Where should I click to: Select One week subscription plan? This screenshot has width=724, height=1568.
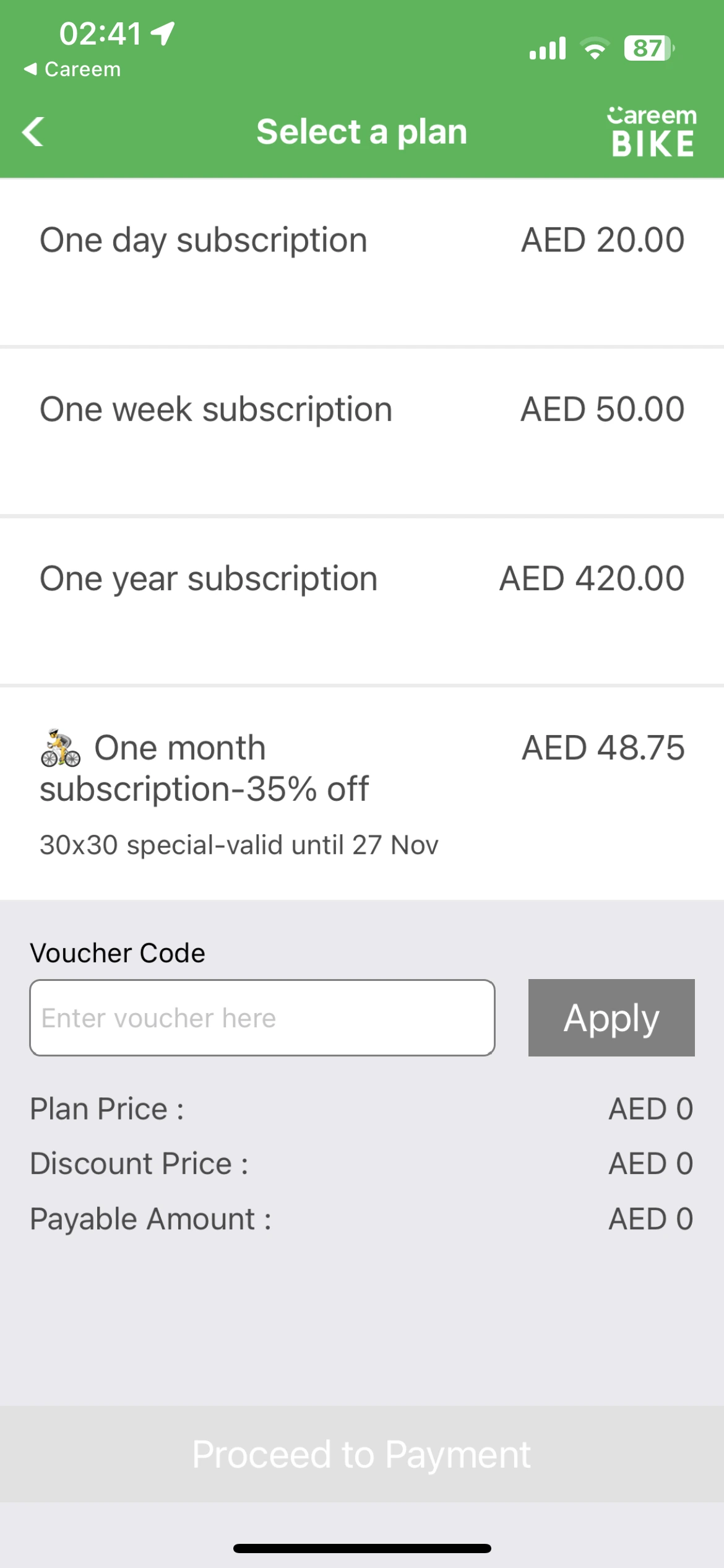[x=362, y=432]
